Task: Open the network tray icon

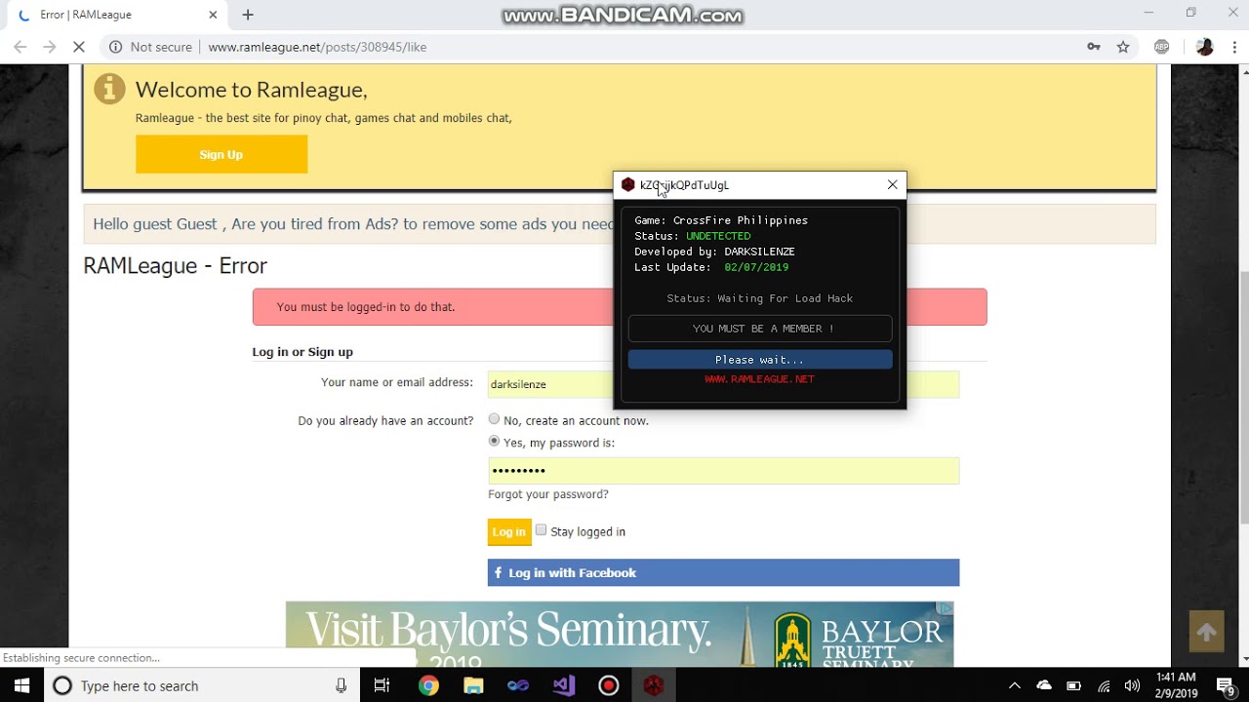Action: point(1104,685)
